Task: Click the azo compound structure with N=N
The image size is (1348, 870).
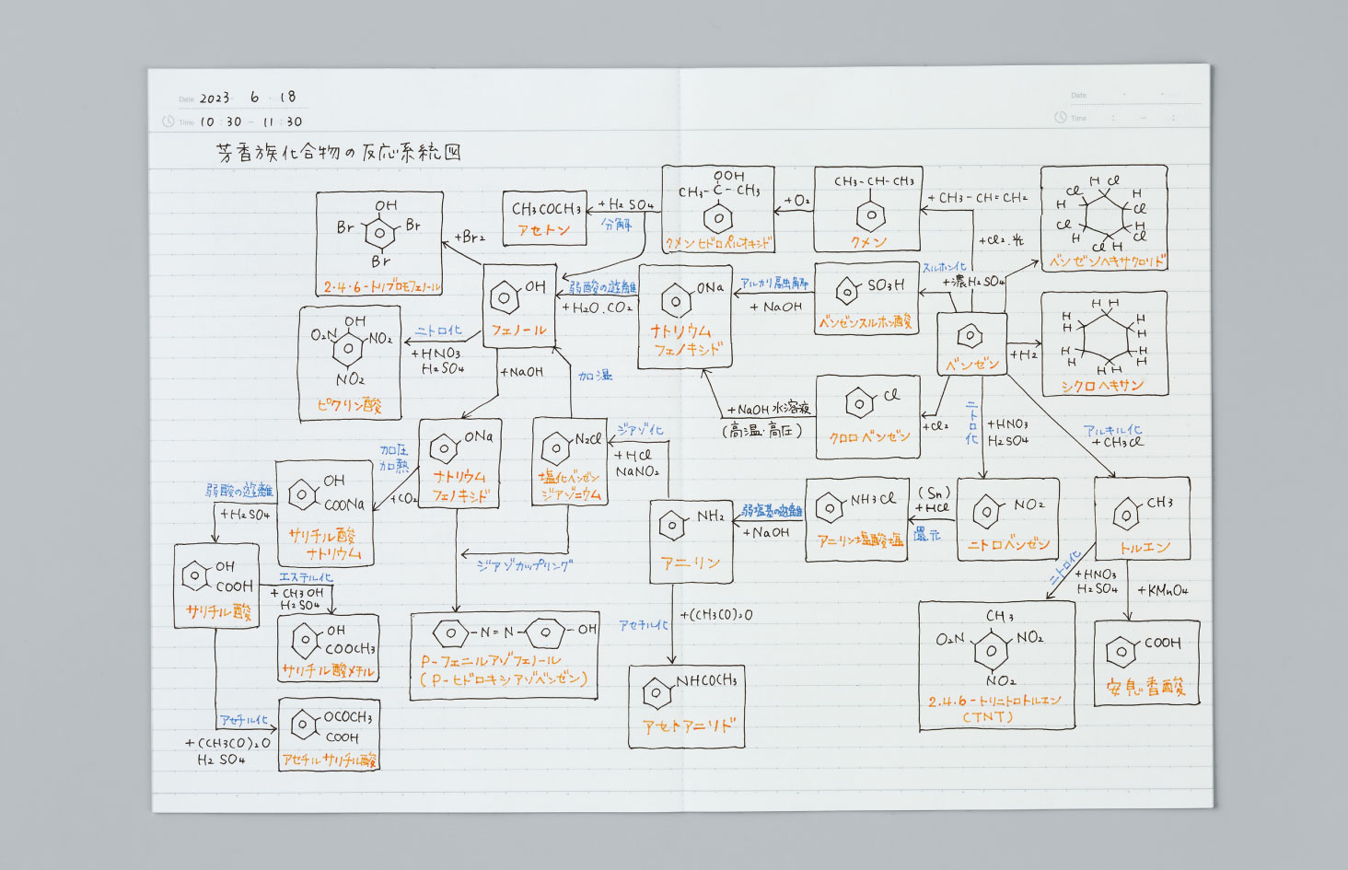Action: point(504,632)
